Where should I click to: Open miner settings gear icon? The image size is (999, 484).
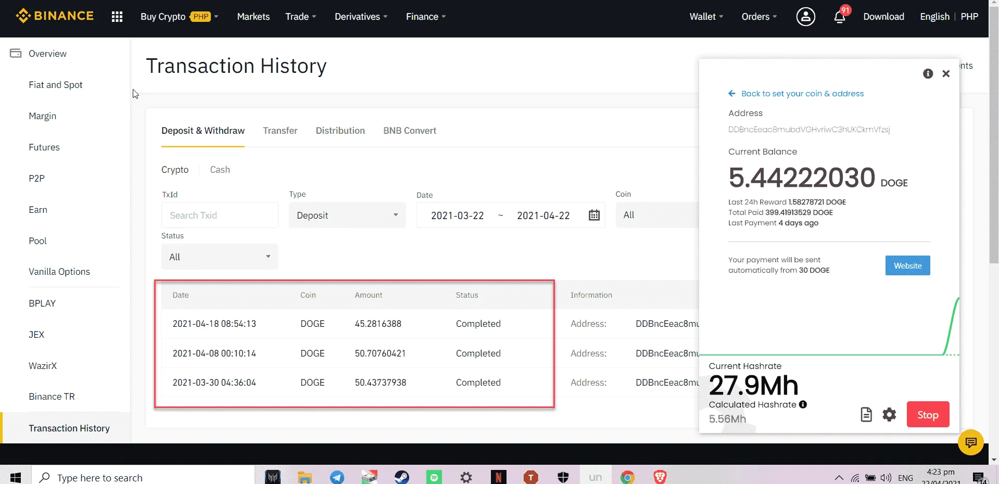coord(889,414)
